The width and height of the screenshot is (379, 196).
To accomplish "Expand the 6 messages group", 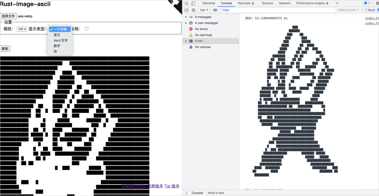I will pos(211,17).
